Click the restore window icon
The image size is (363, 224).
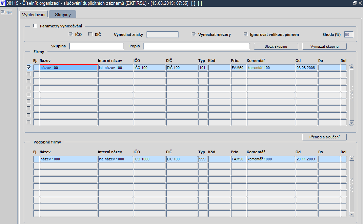tap(355, 3)
